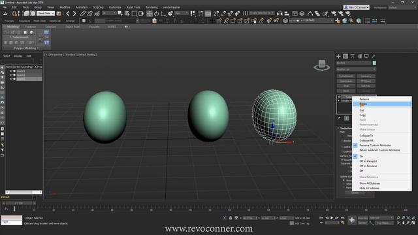The image size is (418, 235).
Task: Click the TurboSmooth modifier set button
Action: click(346, 76)
